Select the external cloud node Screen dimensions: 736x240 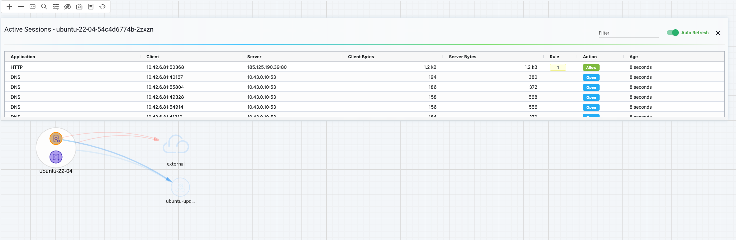tap(176, 144)
